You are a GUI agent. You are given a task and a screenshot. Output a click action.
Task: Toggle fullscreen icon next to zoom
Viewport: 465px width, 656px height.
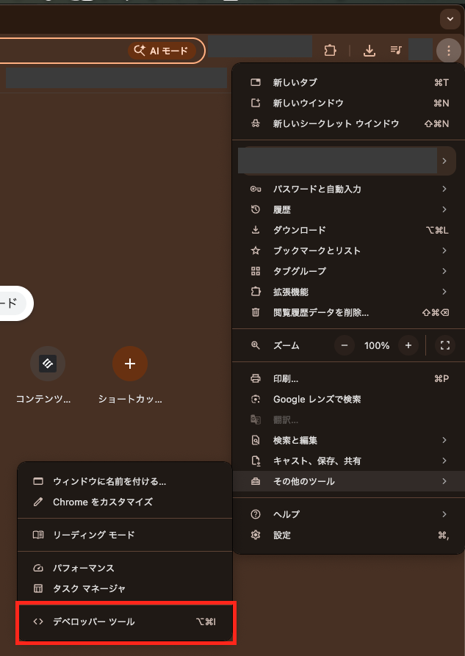445,345
